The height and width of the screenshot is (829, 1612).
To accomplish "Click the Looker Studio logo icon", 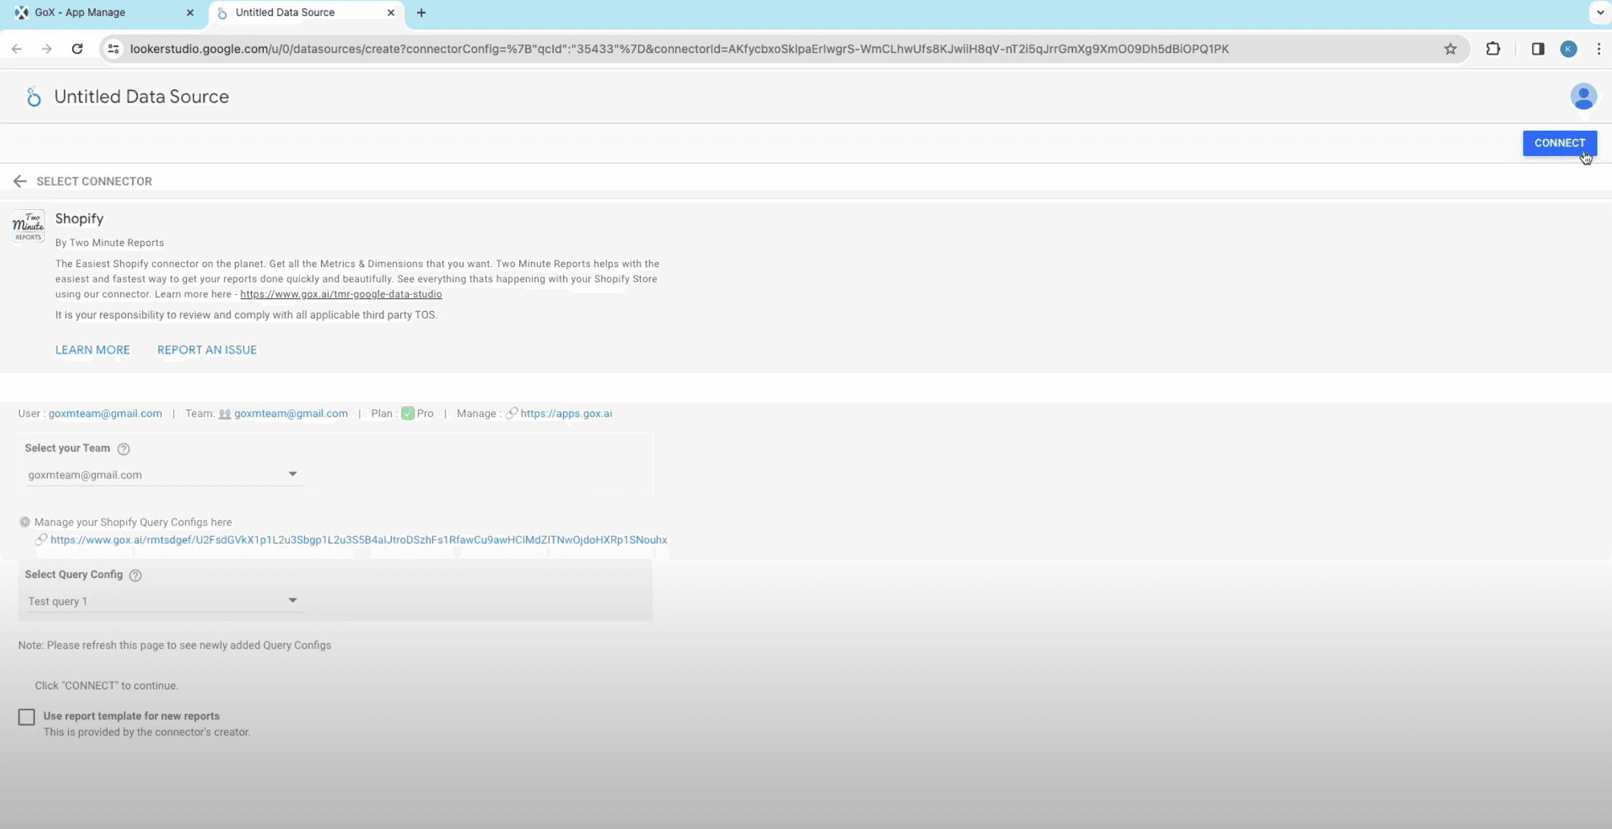I will pos(33,96).
